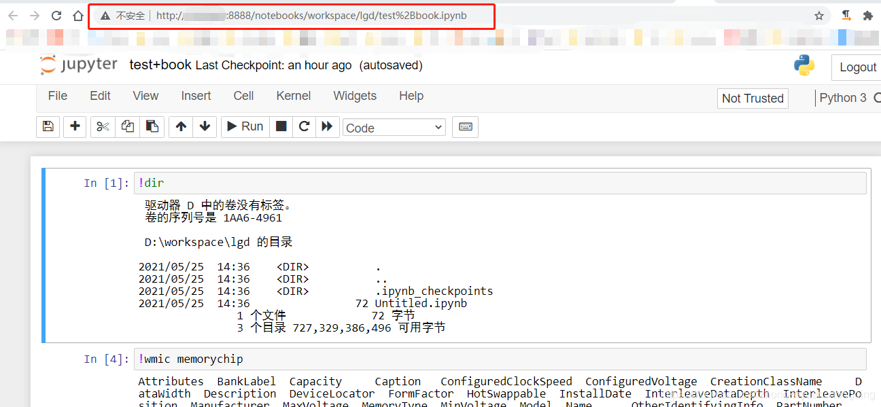The width and height of the screenshot is (881, 407).
Task: Open the command palette keyboard icon
Action: 465,127
